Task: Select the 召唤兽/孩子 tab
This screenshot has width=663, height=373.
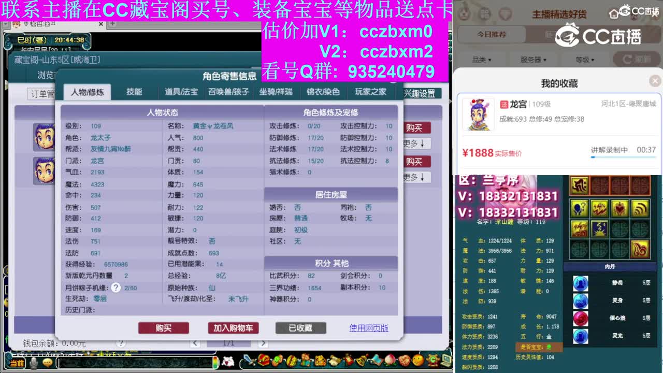Action: pos(228,92)
